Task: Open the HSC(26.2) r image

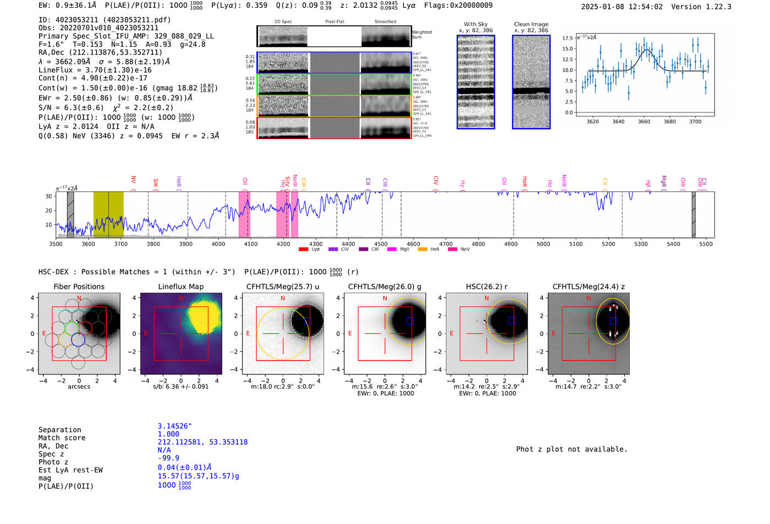Action: click(487, 333)
